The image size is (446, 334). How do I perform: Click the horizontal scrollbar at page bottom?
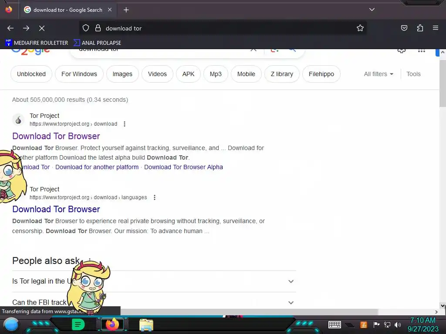[x=249, y=312]
